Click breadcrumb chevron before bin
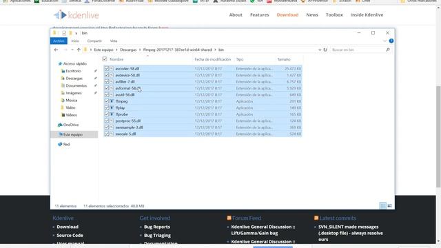The height and width of the screenshot is (248, 441). tap(215, 50)
